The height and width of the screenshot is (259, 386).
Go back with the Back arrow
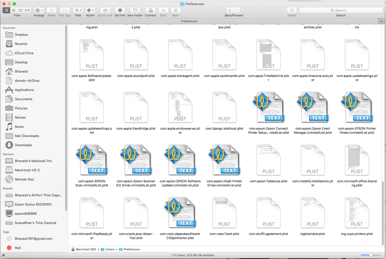[230, 10]
